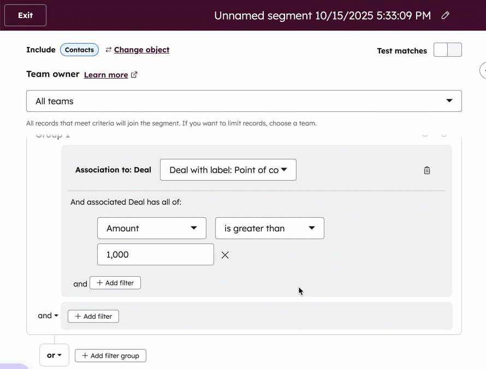Delete the Deal association filter via trash icon
486x369 pixels.
[427, 170]
